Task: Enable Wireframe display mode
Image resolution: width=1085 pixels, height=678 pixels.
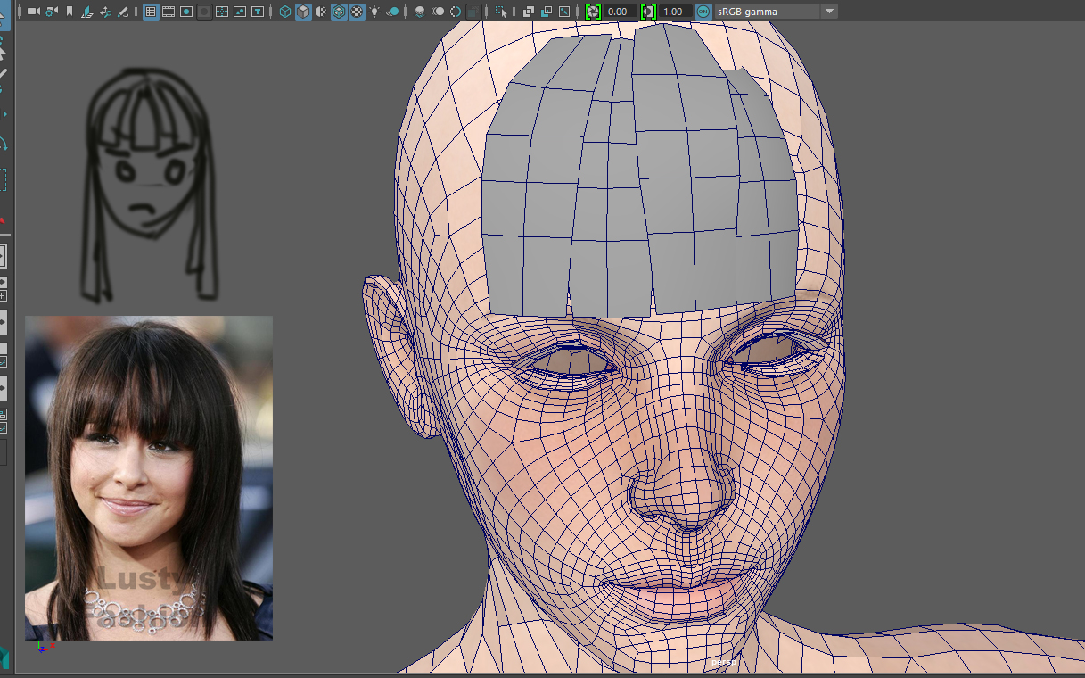Action: [285, 12]
